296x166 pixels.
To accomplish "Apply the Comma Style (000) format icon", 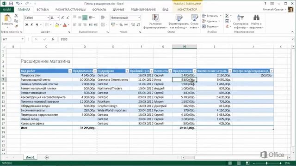I will click(126, 24).
